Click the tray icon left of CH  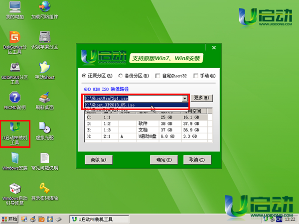(x=272, y=219)
